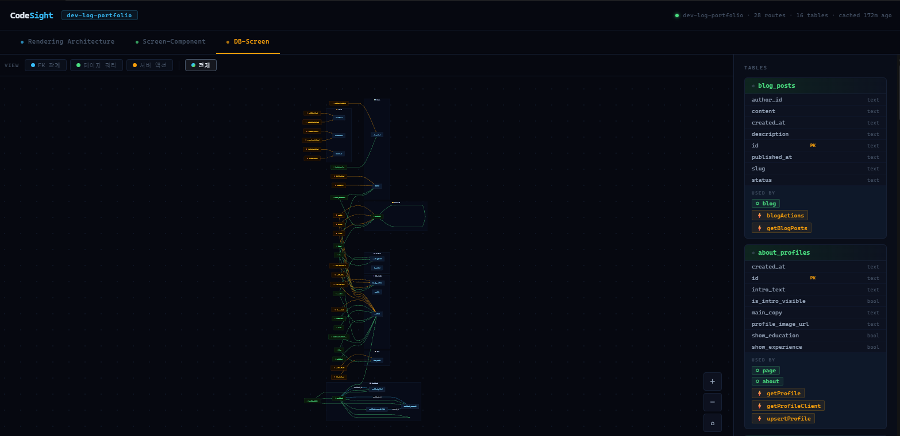Image resolution: width=900 pixels, height=436 pixels.
Task: Click the lightning icon on blogActions
Action: pyautogui.click(x=760, y=216)
